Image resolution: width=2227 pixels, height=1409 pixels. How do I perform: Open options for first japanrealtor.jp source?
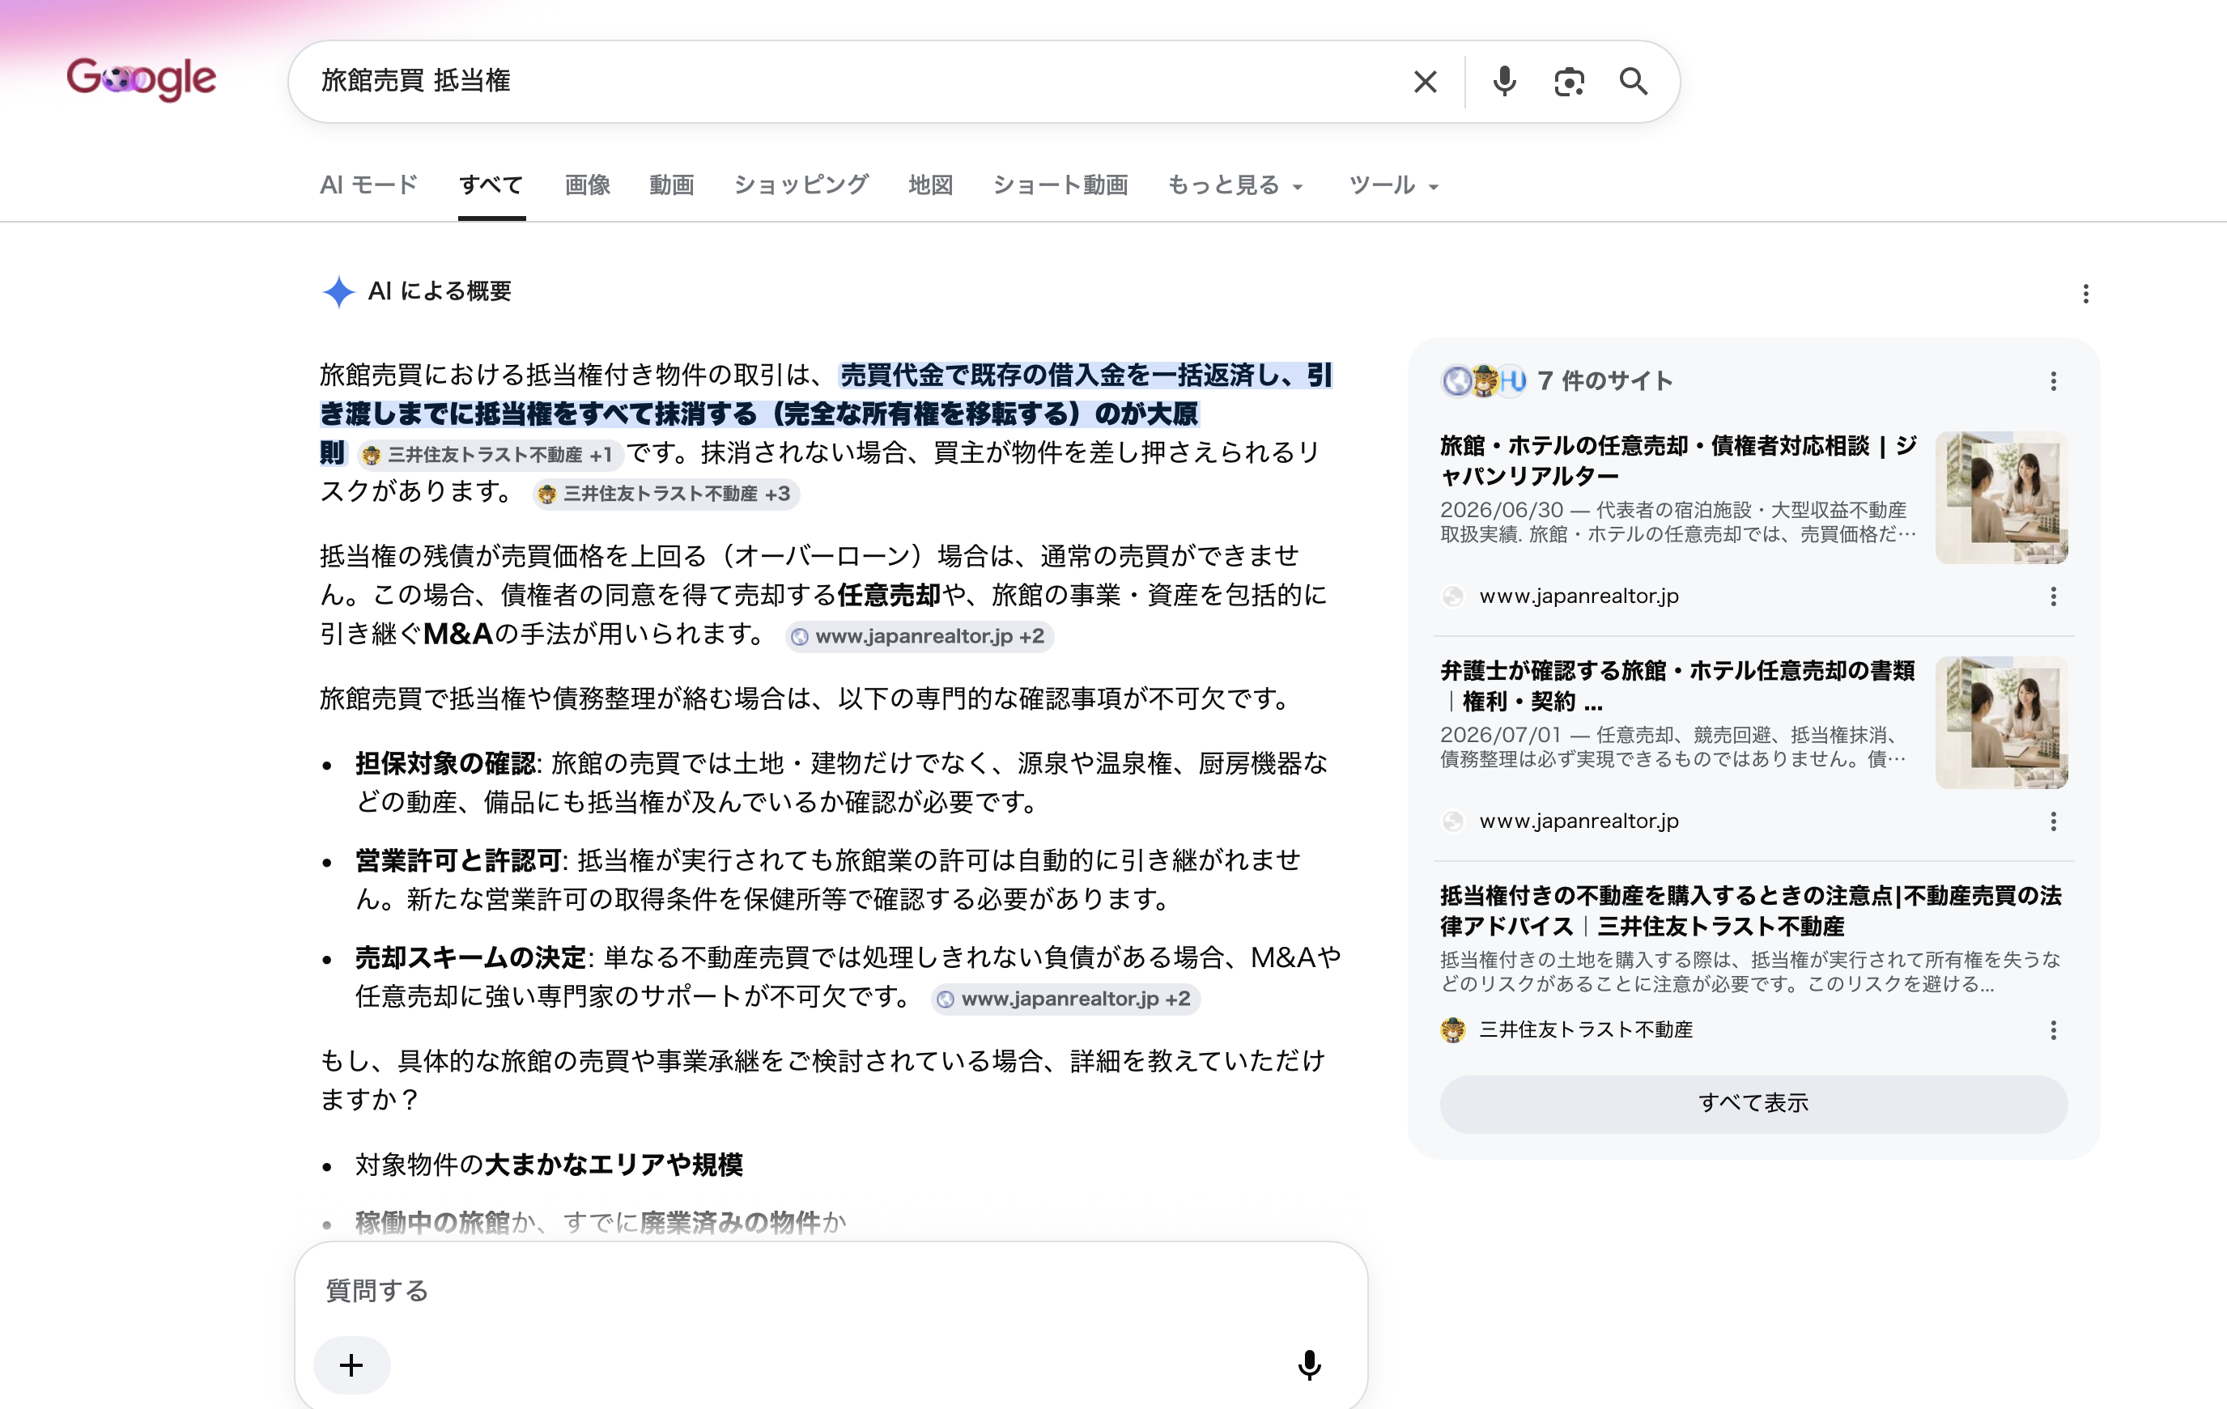(x=2052, y=596)
